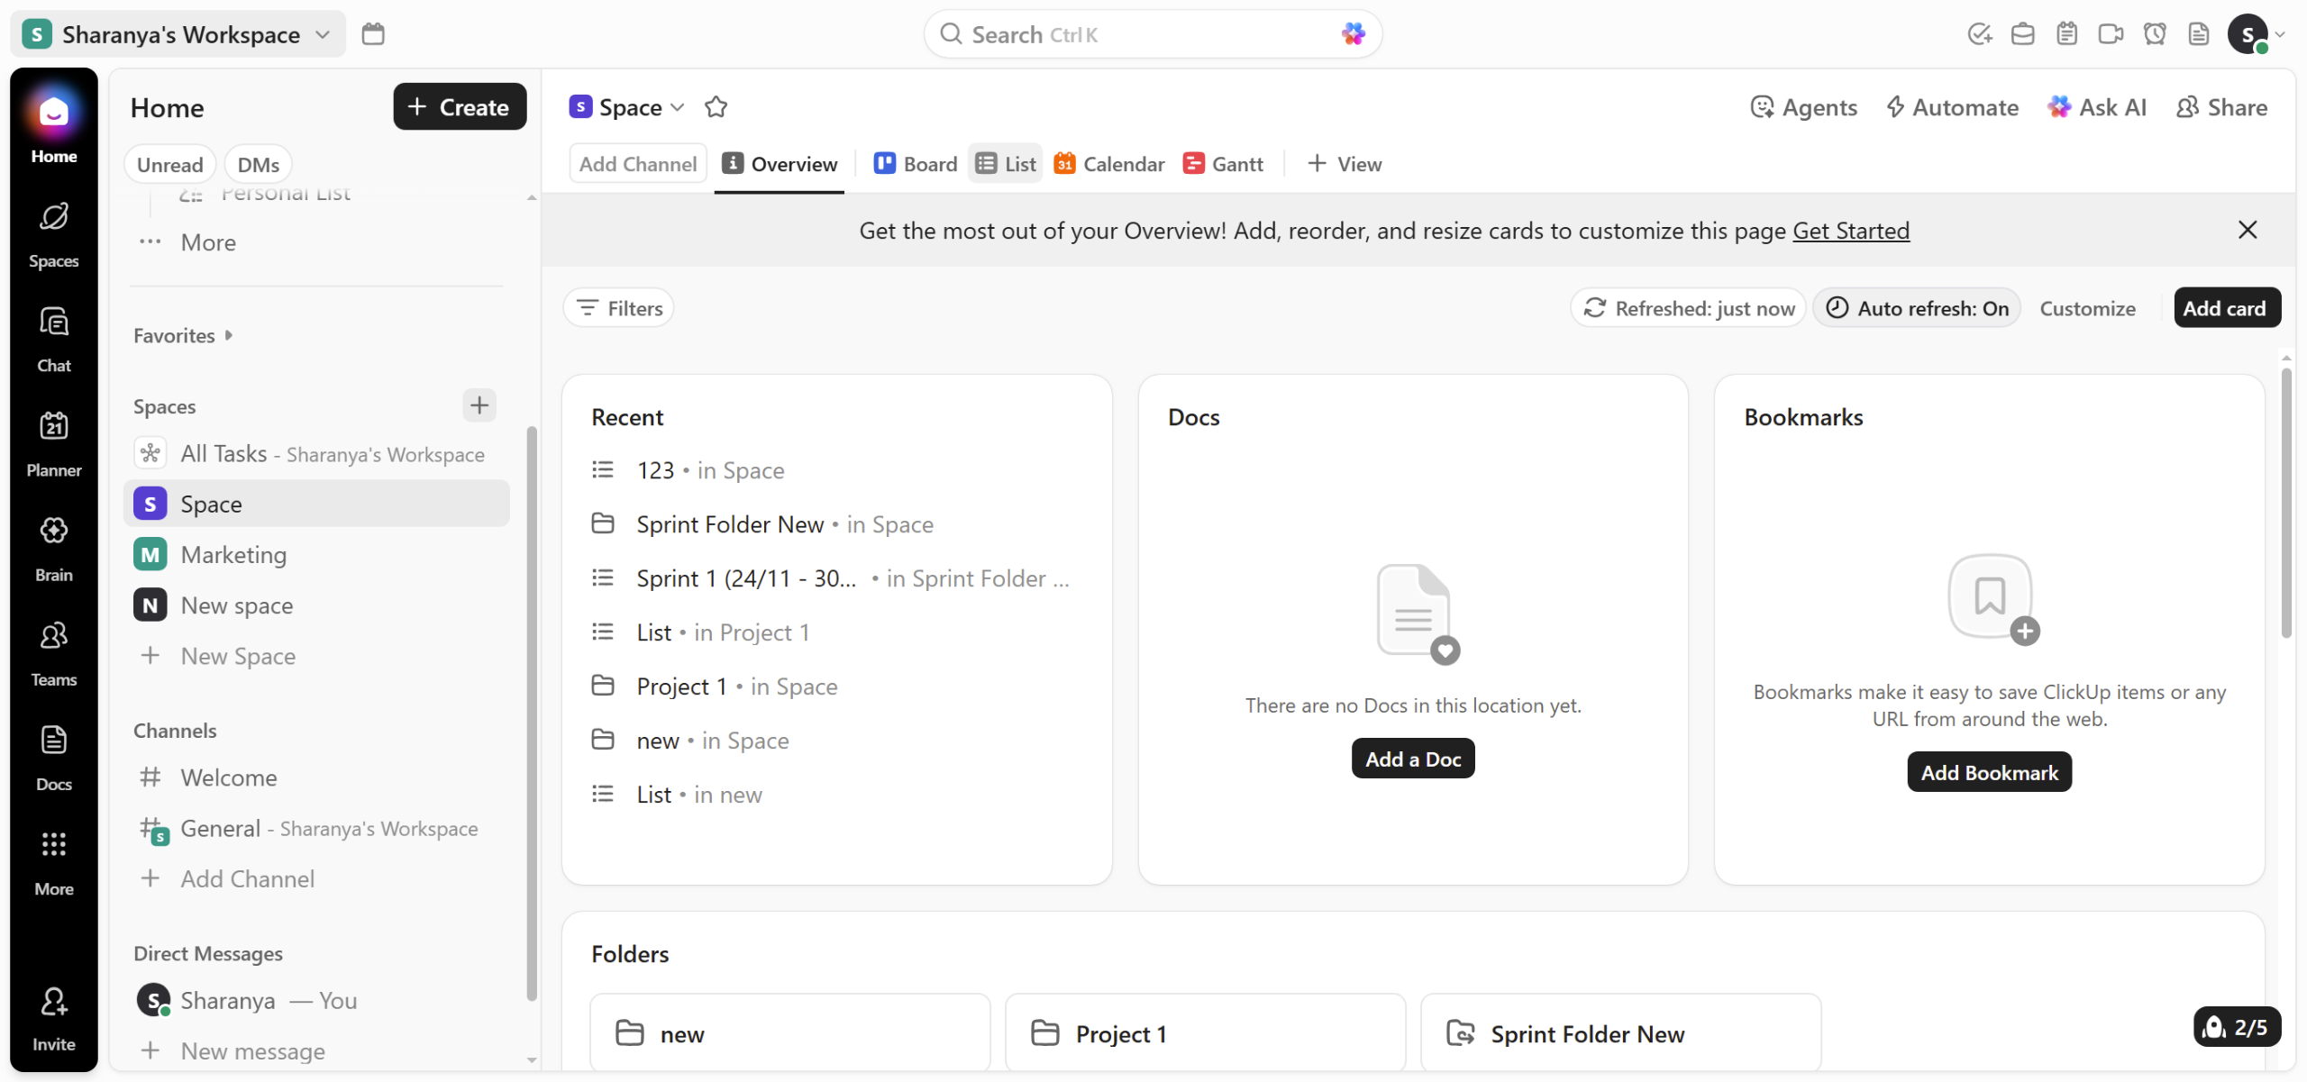Screen dimensions: 2307x1082
Task: Follow the Get Started link
Action: (x=1850, y=231)
